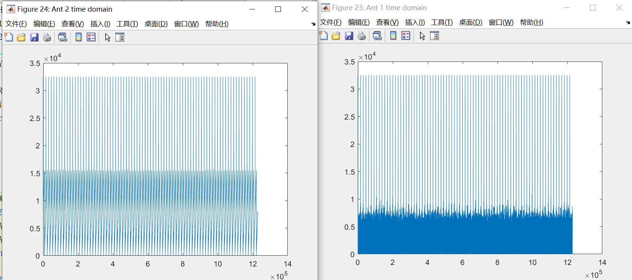Open 查看(V) menu in Figure 24
Viewport: 632px width, 280px height.
pos(72,24)
